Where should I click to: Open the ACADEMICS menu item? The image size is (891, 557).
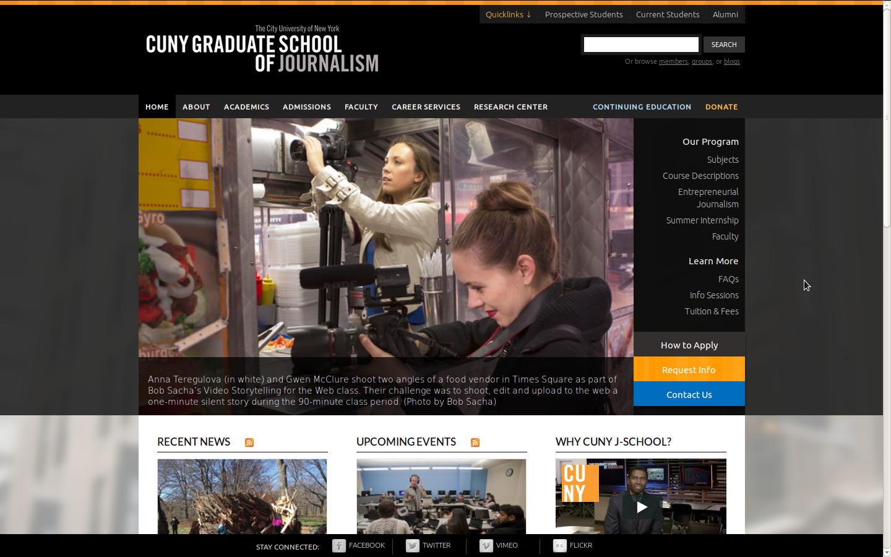click(246, 106)
